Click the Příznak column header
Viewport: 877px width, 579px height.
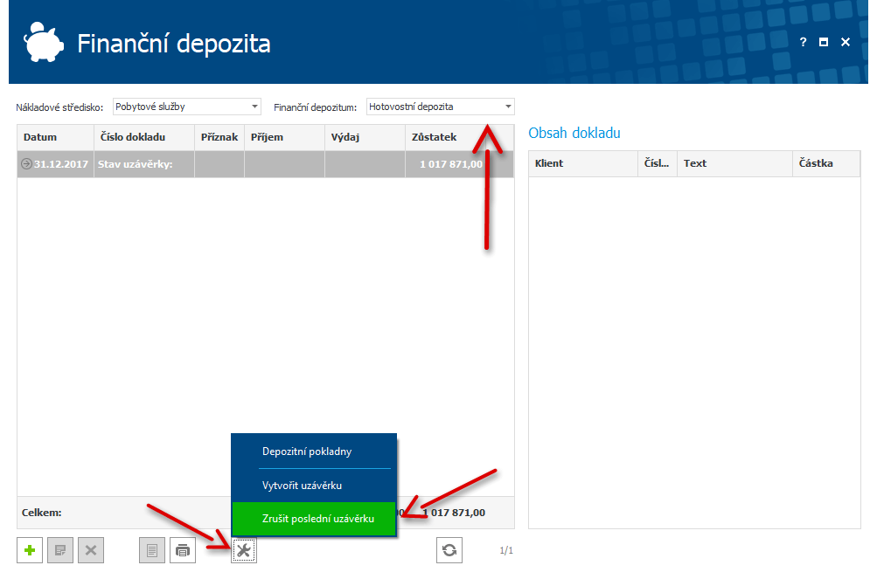pyautogui.click(x=219, y=137)
